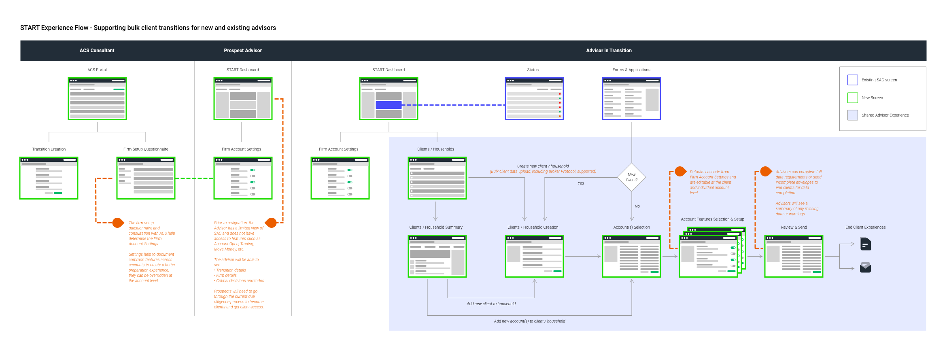The image size is (947, 344).
Task: Select the blue highlighted tile in Advisor START Dashboard
Action: [388, 105]
